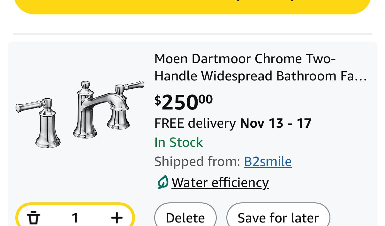Click the FREE delivery text

coord(195,123)
